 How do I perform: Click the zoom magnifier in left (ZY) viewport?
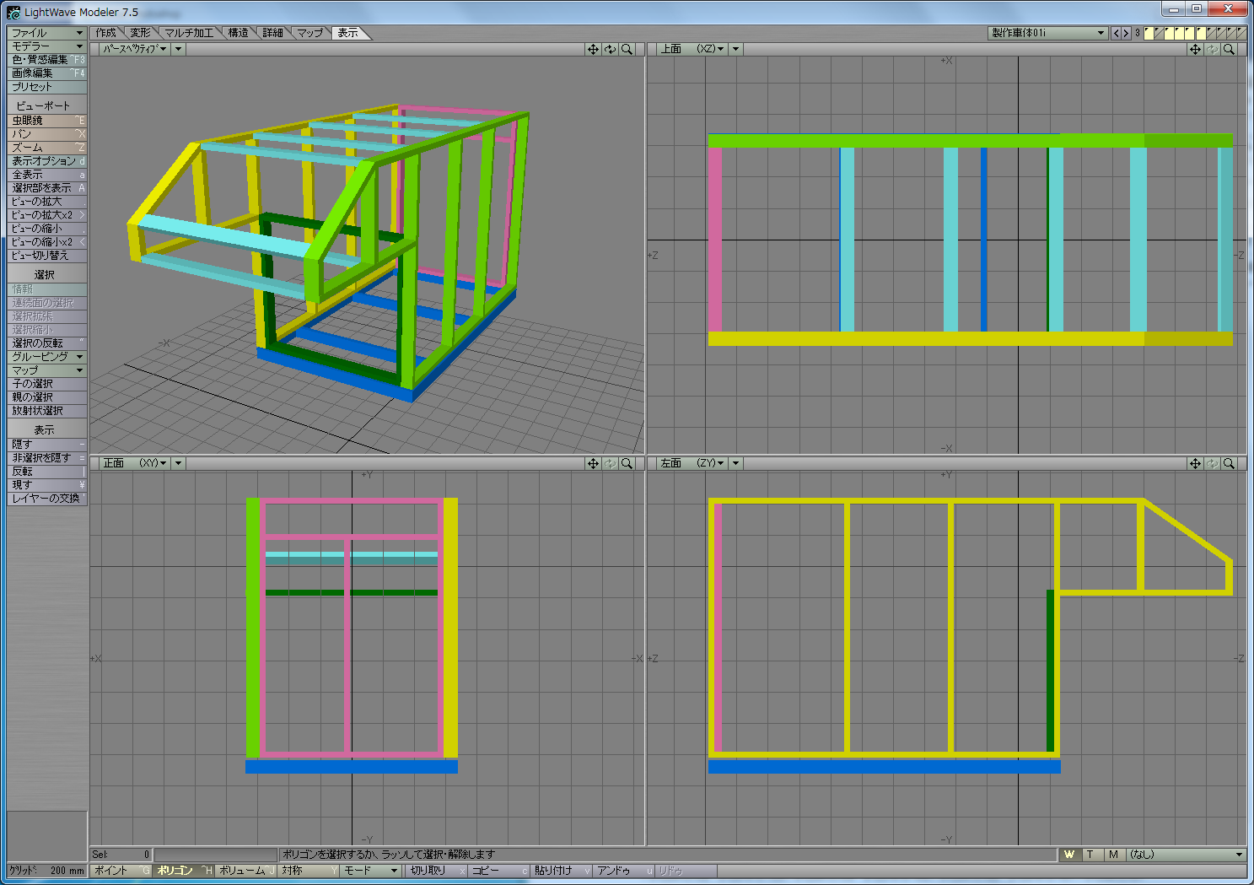click(x=1229, y=463)
